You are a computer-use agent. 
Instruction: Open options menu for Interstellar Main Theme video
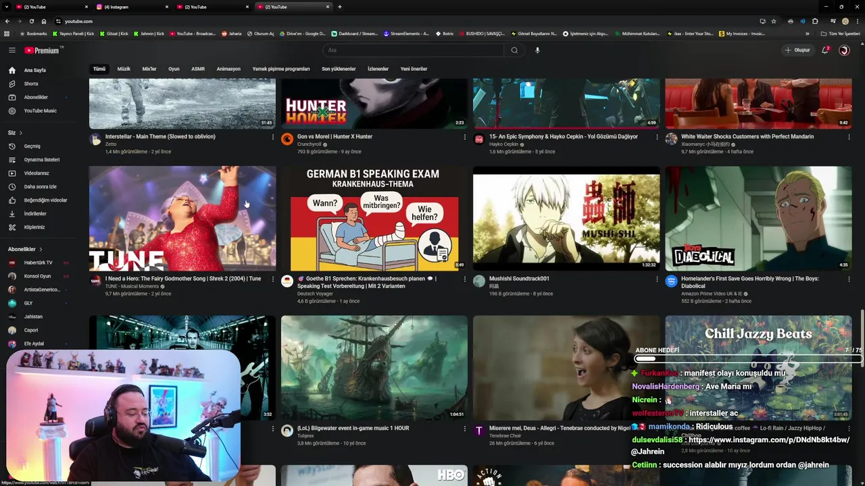tap(273, 137)
